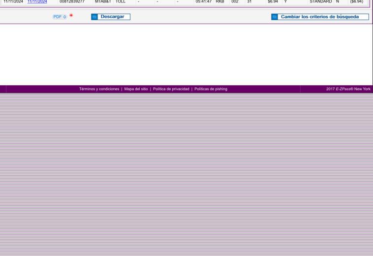Click the red asterisk beside the PDF selector
373x256 pixels.
point(71,16)
